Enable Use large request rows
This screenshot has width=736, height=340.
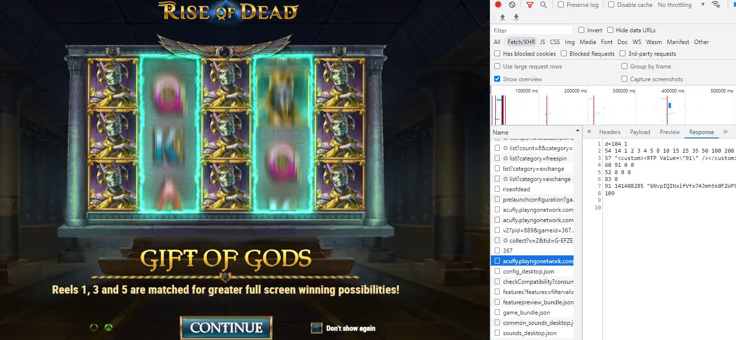497,66
